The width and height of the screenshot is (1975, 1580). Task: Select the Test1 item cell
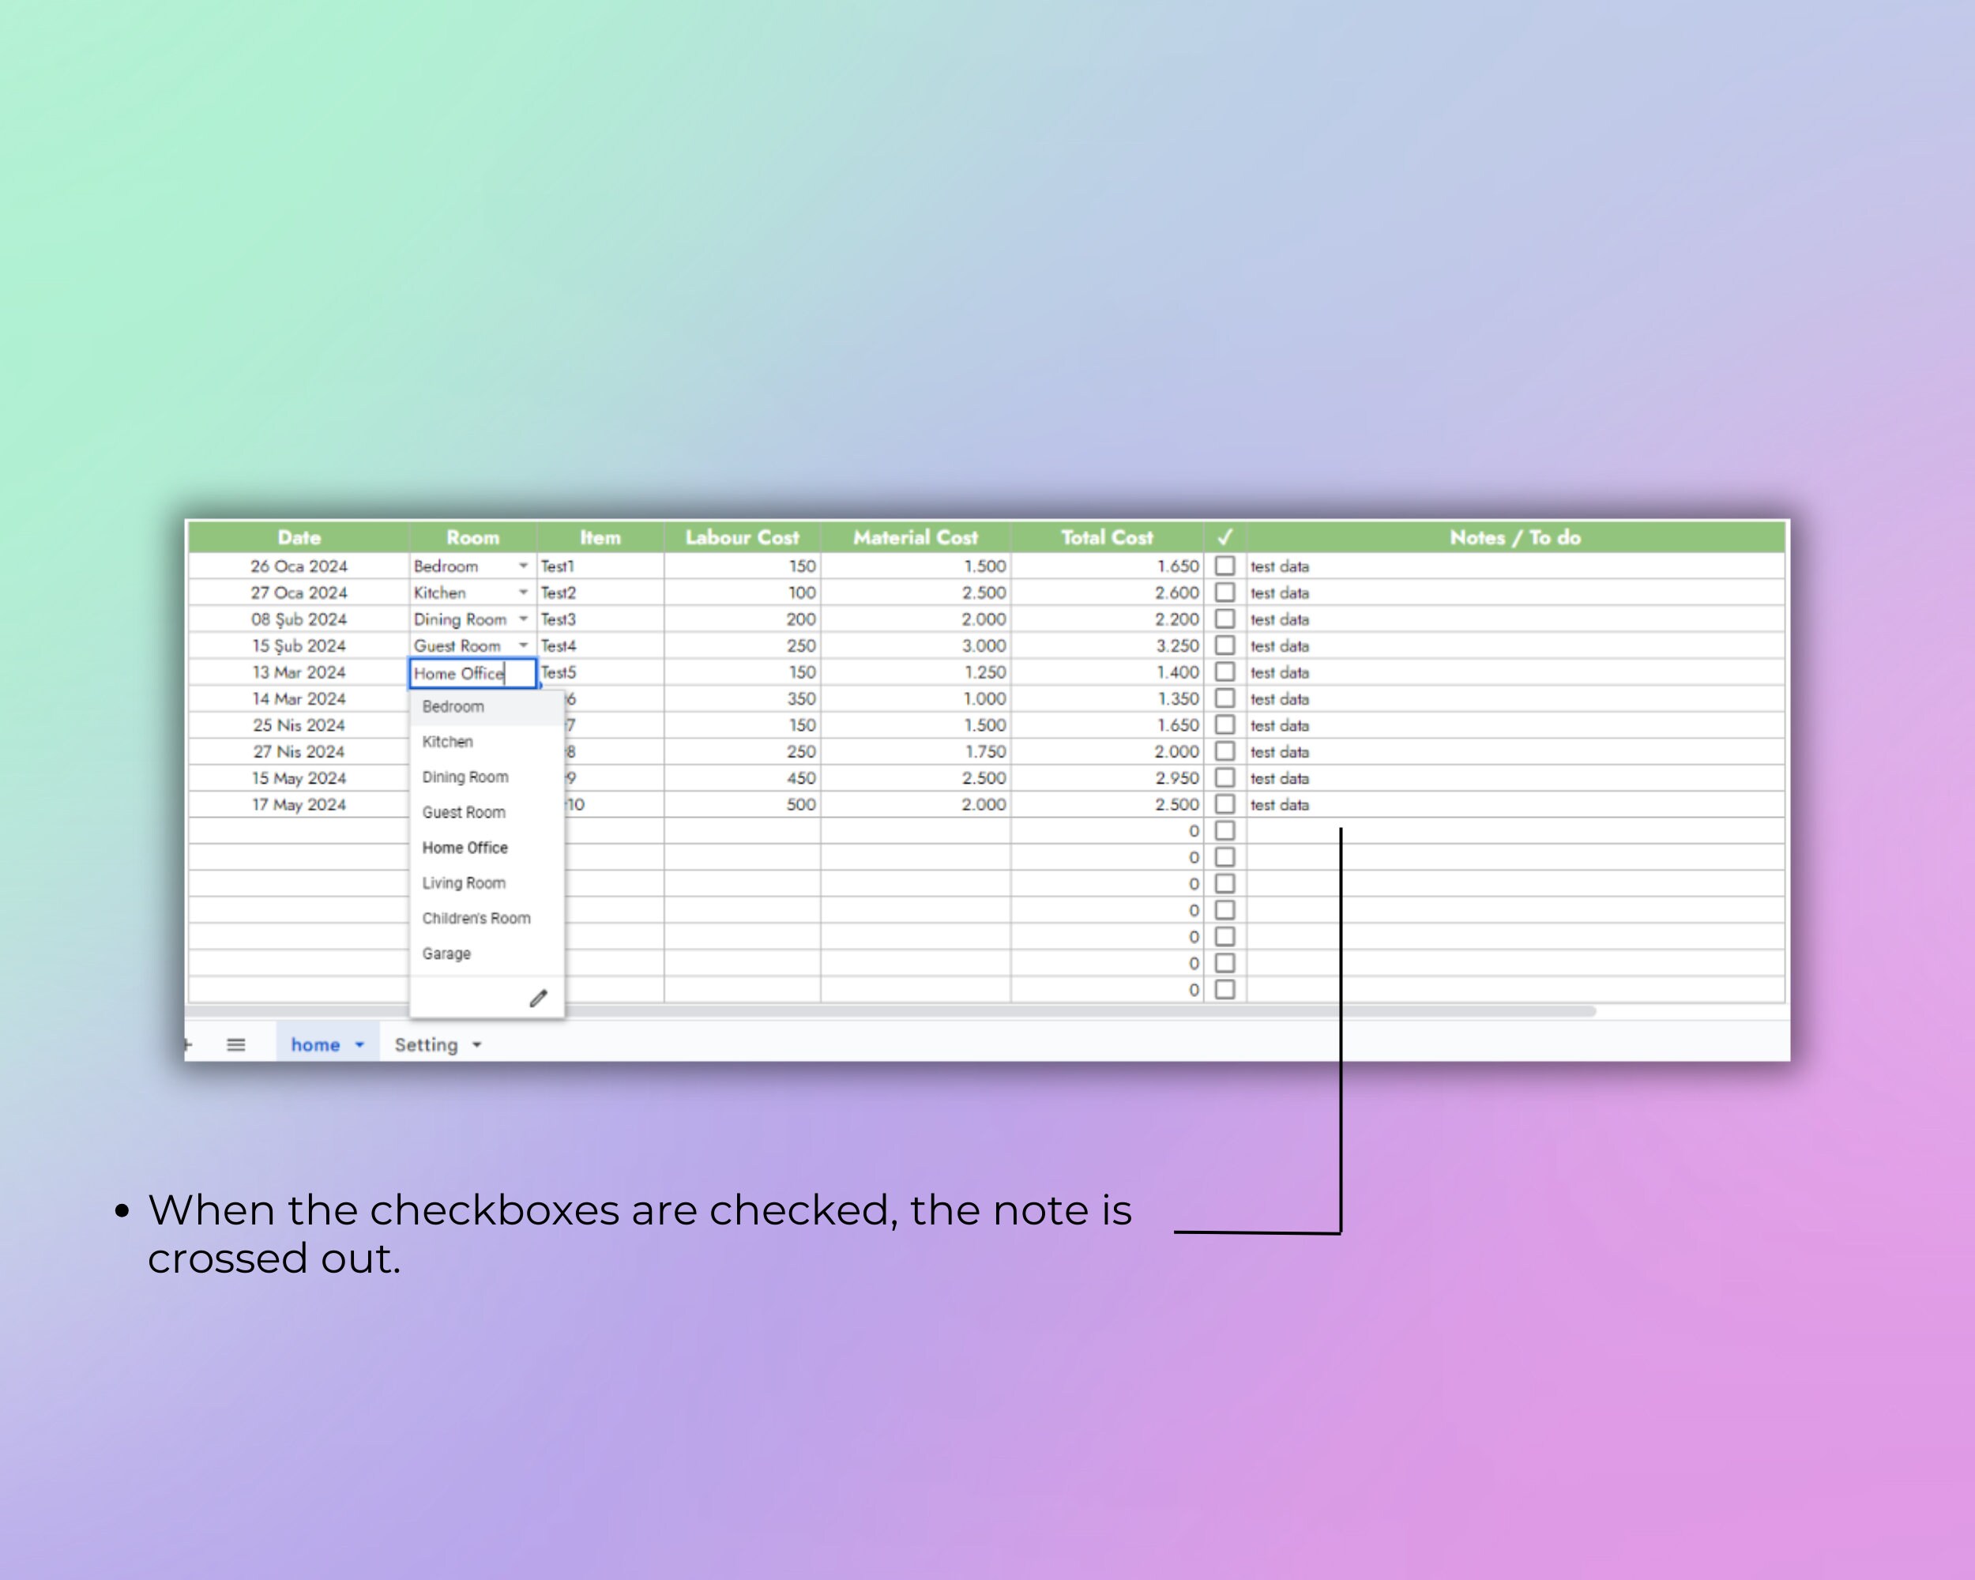601,566
